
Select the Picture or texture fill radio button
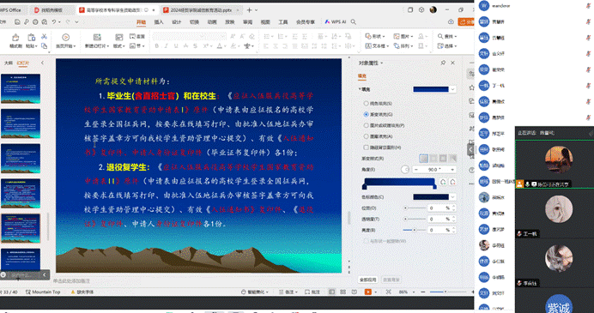coord(366,125)
